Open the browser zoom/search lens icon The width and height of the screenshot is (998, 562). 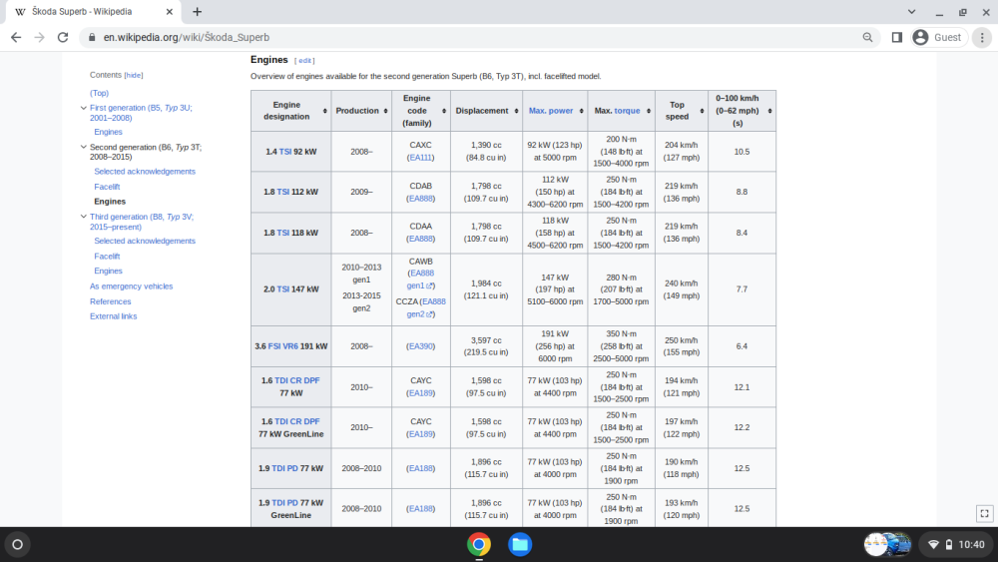tap(867, 38)
